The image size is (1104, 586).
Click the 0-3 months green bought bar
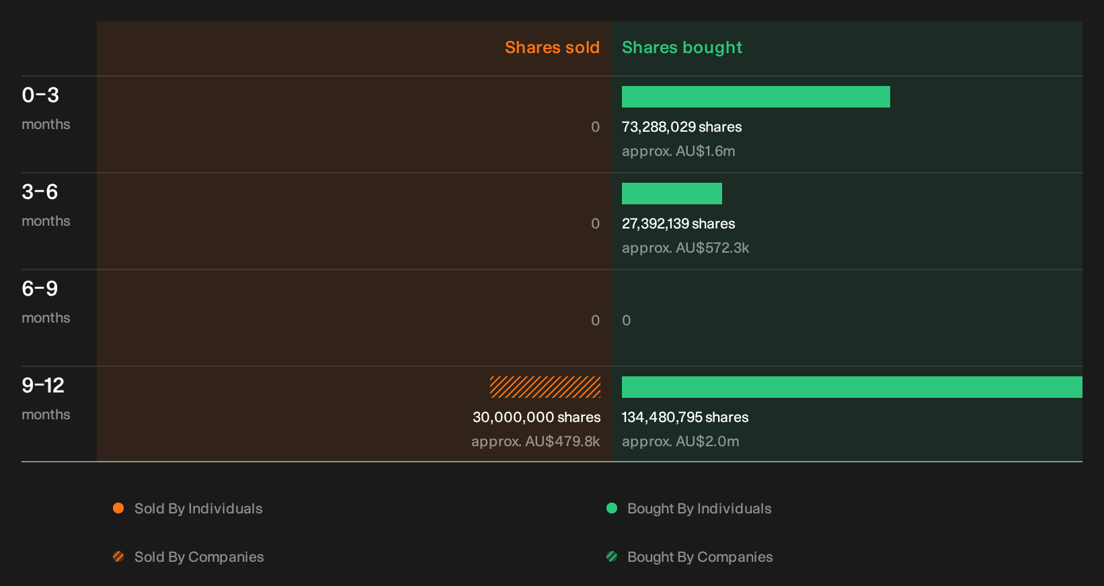point(756,97)
